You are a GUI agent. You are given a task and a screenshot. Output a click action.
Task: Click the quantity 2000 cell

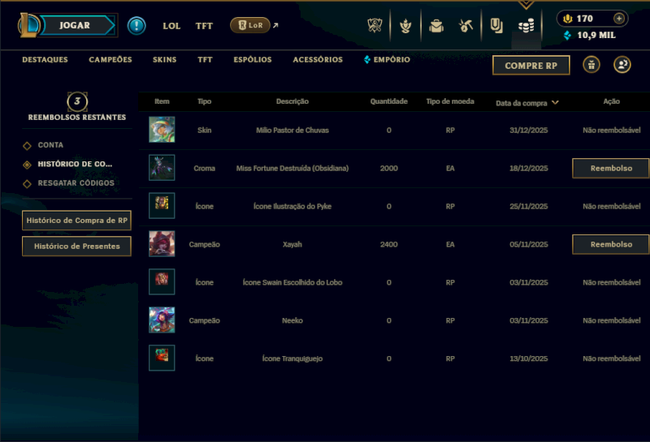pyautogui.click(x=389, y=169)
